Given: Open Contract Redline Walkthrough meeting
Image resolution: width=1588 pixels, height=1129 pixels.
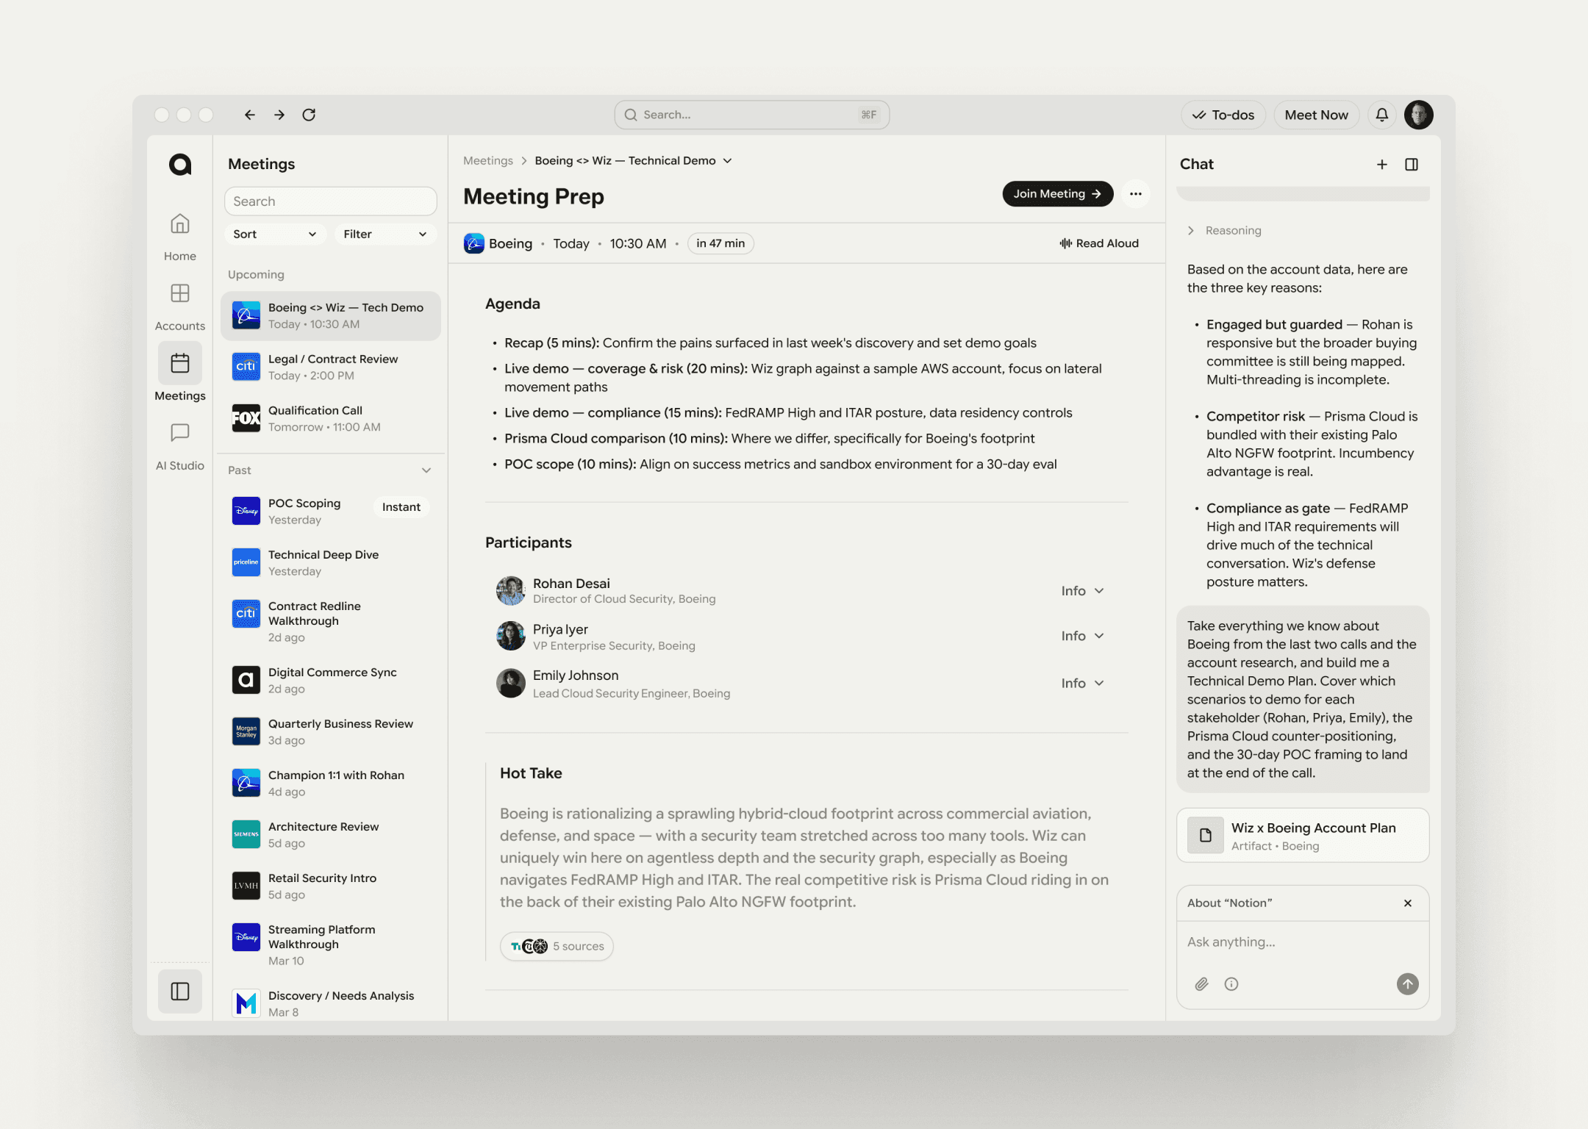Looking at the screenshot, I should pyautogui.click(x=331, y=621).
